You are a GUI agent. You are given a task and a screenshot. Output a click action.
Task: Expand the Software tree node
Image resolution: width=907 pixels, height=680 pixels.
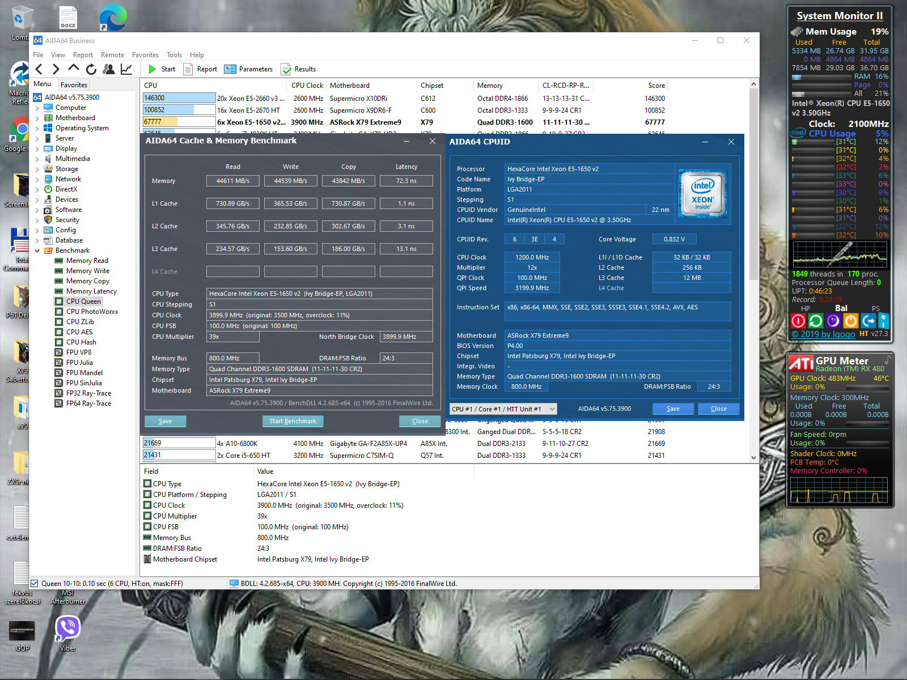[x=37, y=210]
